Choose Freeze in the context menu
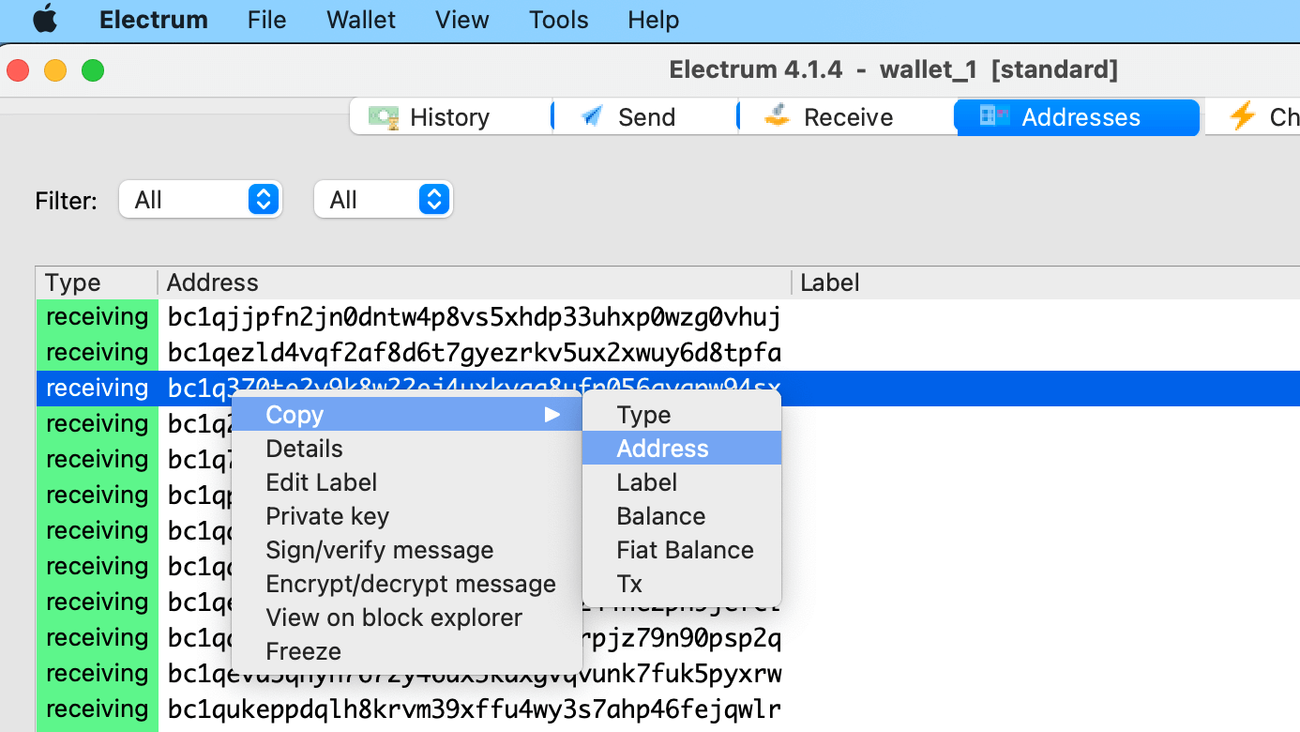Image resolution: width=1300 pixels, height=732 pixels. coord(406,651)
